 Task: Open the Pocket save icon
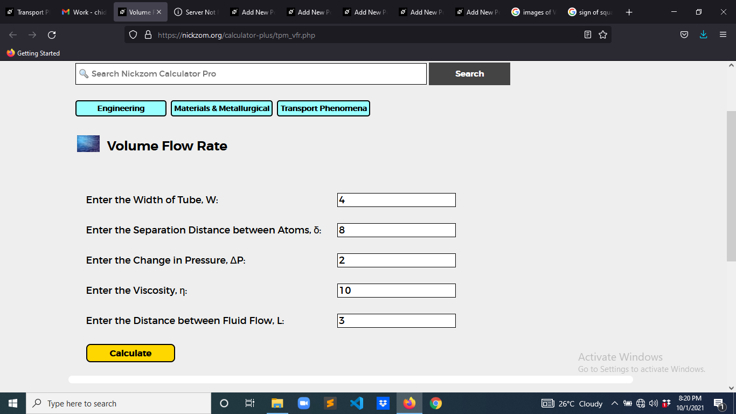click(684, 35)
